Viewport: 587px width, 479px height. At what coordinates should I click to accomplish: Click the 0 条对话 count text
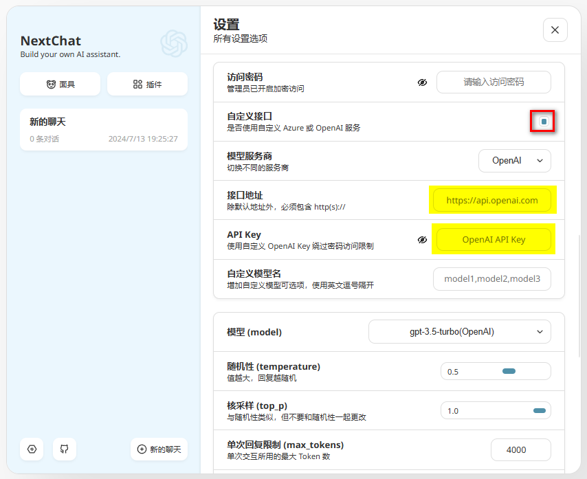pyautogui.click(x=44, y=139)
